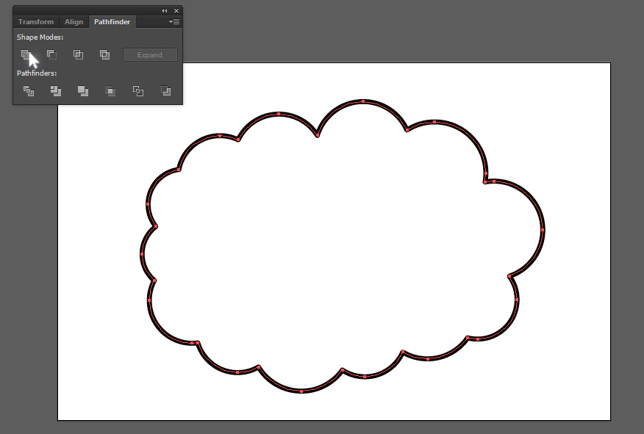644x434 pixels.
Task: Click the cloud shape's topmost anchor point
Action: coord(363,101)
